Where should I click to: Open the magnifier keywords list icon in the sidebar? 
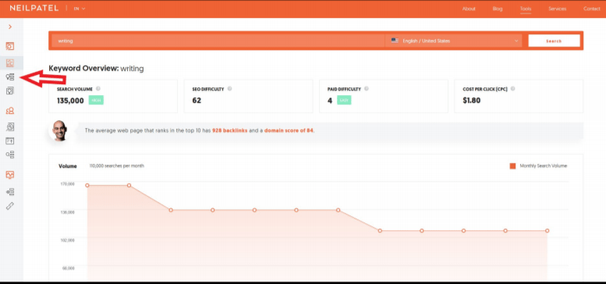[x=10, y=154]
